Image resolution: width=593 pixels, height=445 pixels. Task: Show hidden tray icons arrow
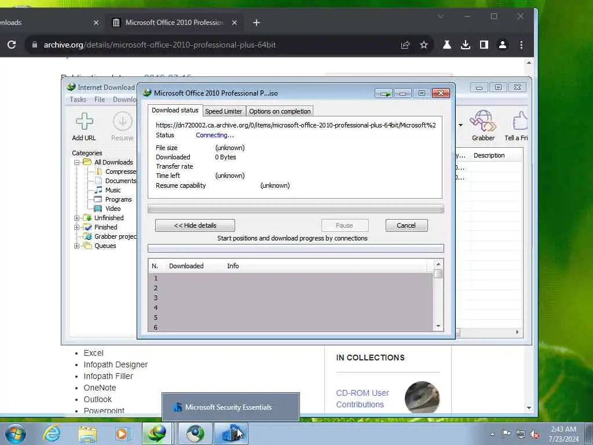click(492, 434)
